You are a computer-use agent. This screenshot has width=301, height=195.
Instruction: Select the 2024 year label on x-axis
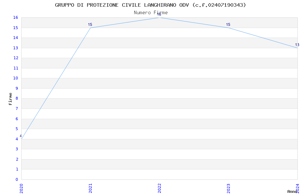[x=297, y=188]
